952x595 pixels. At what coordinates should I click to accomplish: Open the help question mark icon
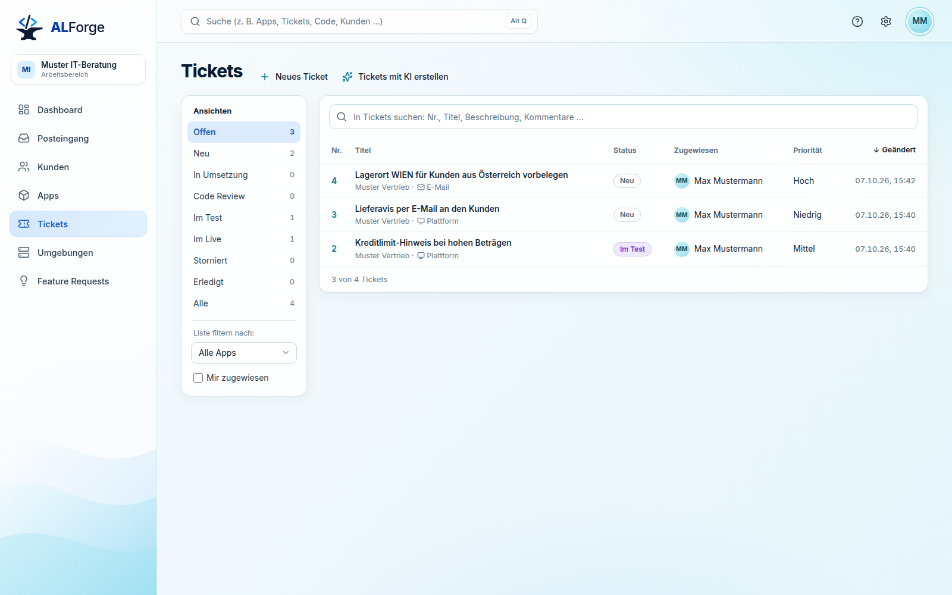click(857, 21)
